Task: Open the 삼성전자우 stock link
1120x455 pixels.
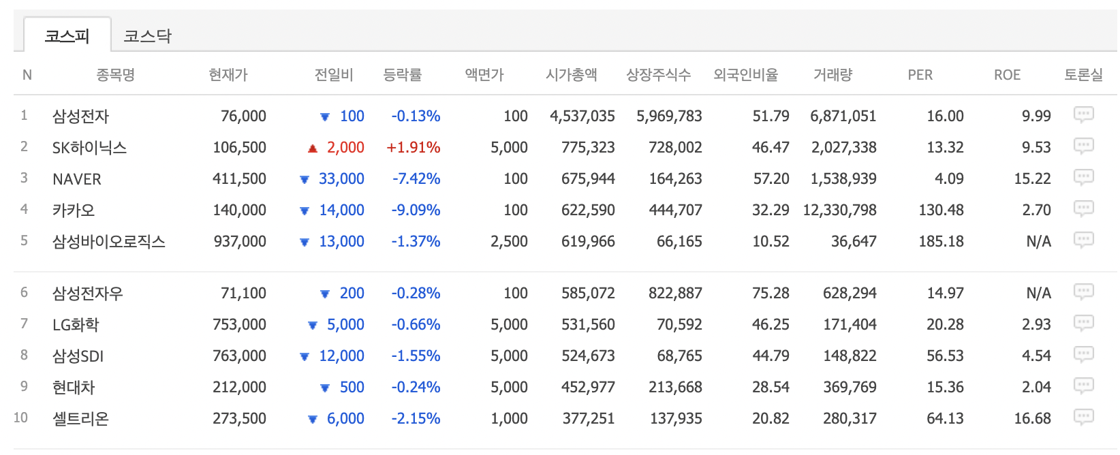Action: [88, 294]
